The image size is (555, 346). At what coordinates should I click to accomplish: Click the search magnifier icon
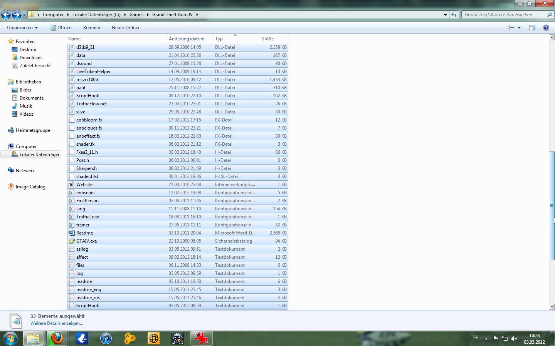[x=550, y=15]
